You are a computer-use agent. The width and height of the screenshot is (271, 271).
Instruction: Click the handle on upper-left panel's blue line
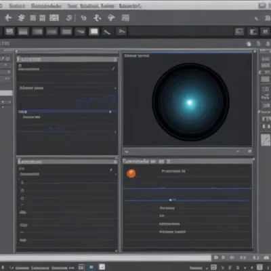110,112
